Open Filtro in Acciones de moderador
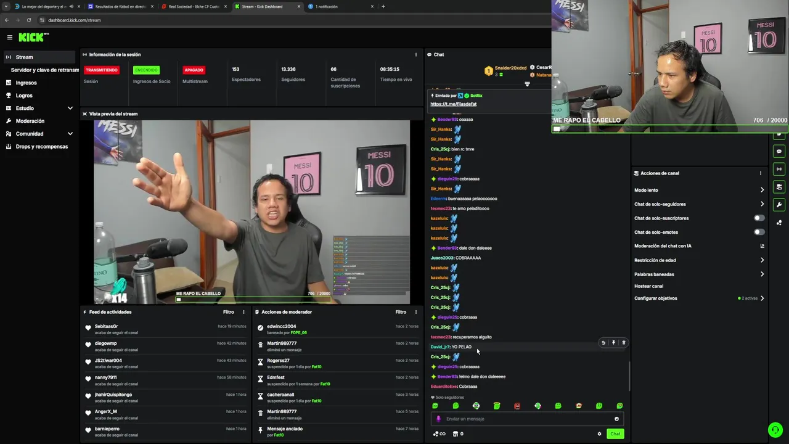Screen dimensions: 789x444 pyautogui.click(x=401, y=312)
